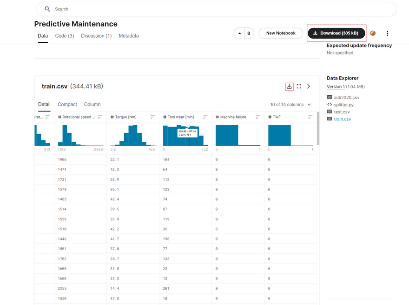Image resolution: width=409 pixels, height=305 pixels.
Task: Open the three-dot more options menu
Action: [387, 33]
